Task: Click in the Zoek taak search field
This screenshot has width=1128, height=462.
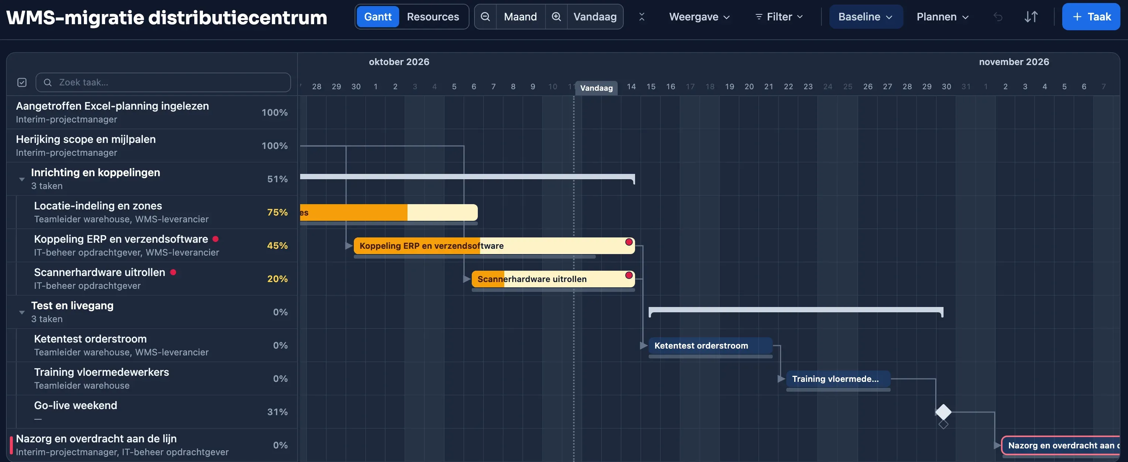Action: pos(163,82)
